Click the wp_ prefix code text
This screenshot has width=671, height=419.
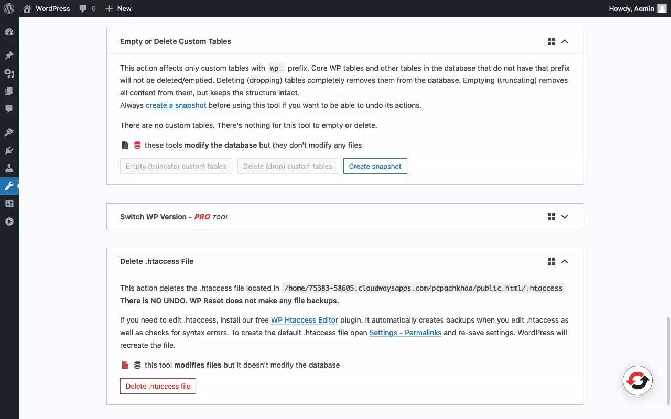pos(276,68)
